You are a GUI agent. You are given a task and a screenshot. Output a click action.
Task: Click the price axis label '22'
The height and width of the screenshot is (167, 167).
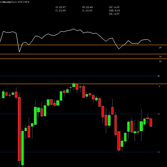[x=159, y=114]
